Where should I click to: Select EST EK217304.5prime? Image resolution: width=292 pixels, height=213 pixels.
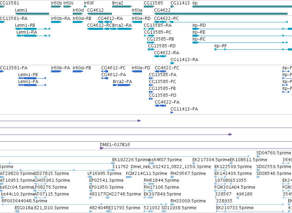(211, 160)
